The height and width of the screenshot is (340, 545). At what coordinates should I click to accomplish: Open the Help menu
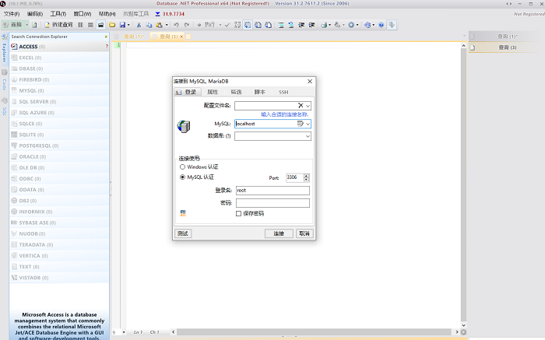pyautogui.click(x=107, y=14)
